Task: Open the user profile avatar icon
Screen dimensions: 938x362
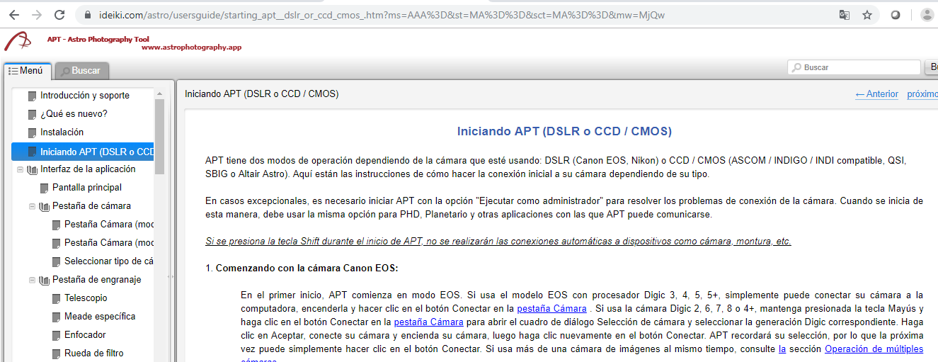Action: pos(927,15)
